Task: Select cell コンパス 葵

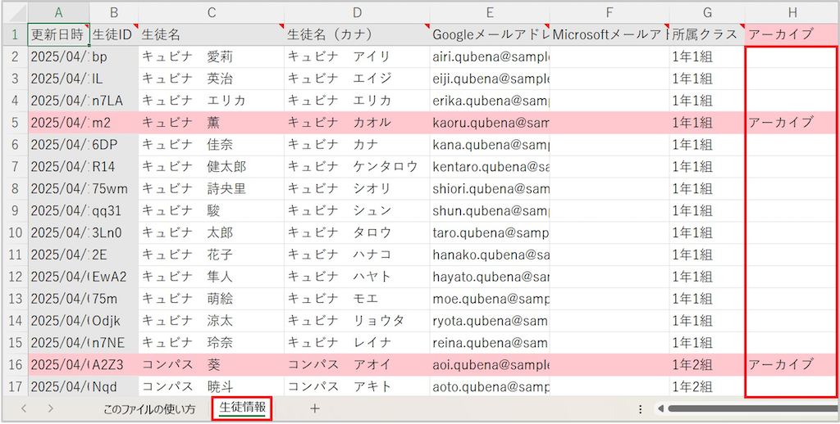Action: tap(211, 364)
